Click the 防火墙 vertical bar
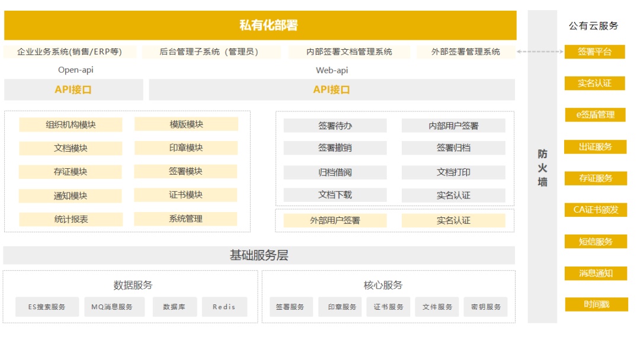The height and width of the screenshot is (337, 640). pyautogui.click(x=542, y=167)
